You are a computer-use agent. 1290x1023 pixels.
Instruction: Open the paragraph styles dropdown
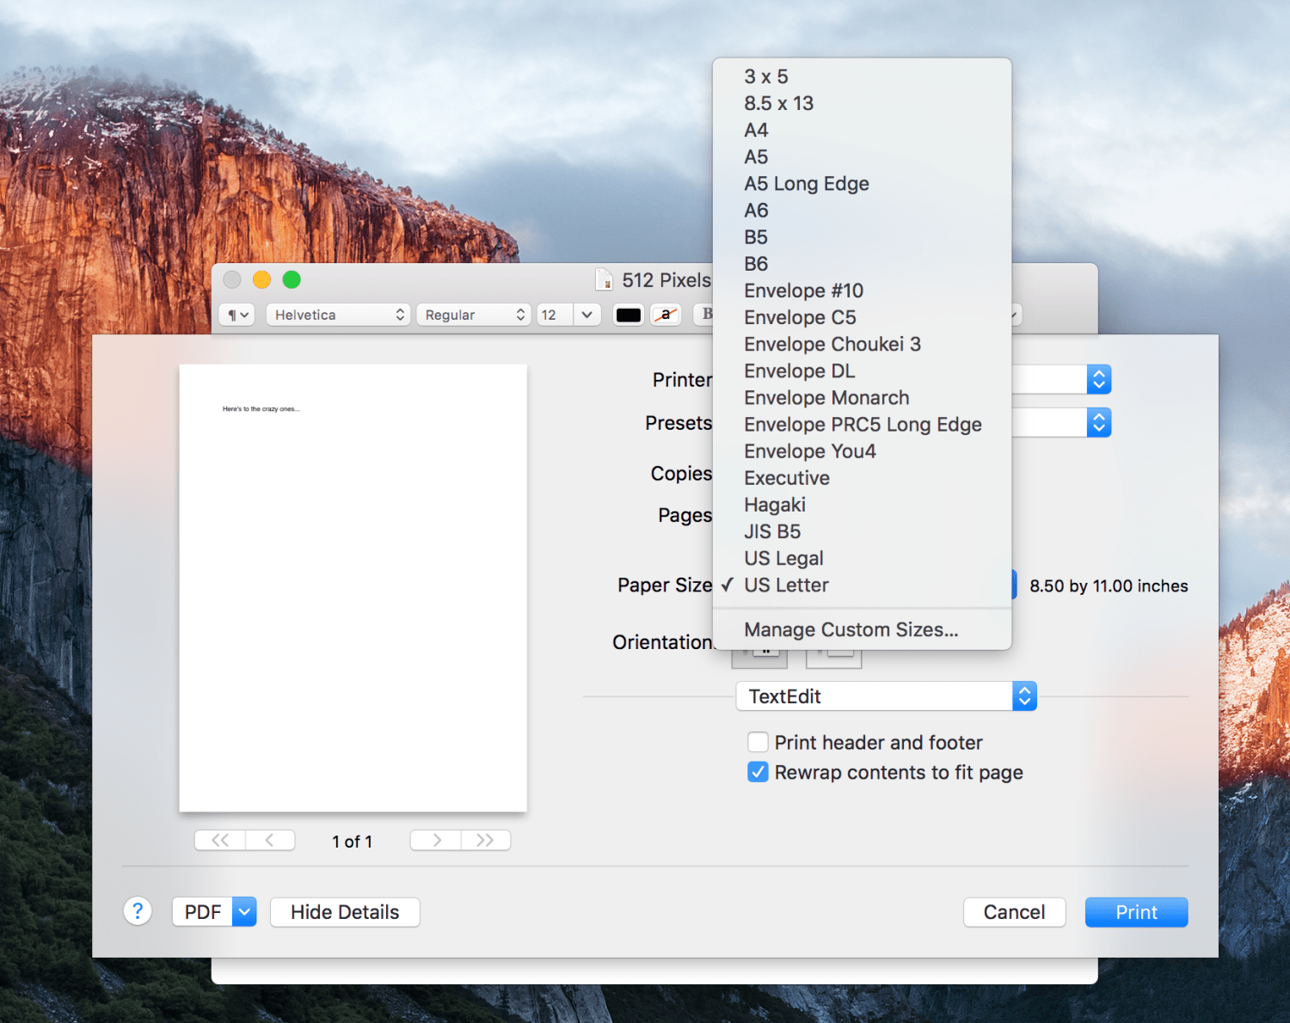pos(237,315)
